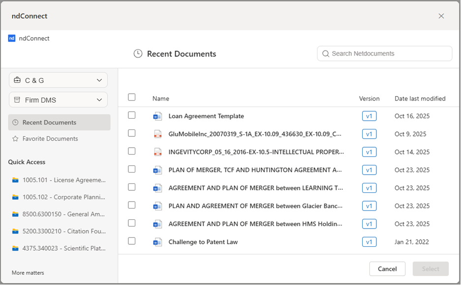Click the Search Netdocuments input field

pyautogui.click(x=385, y=53)
